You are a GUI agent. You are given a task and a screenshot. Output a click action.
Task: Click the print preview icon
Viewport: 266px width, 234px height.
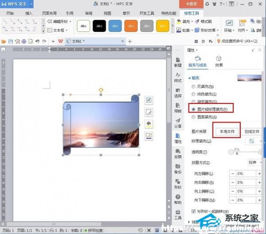31,41
